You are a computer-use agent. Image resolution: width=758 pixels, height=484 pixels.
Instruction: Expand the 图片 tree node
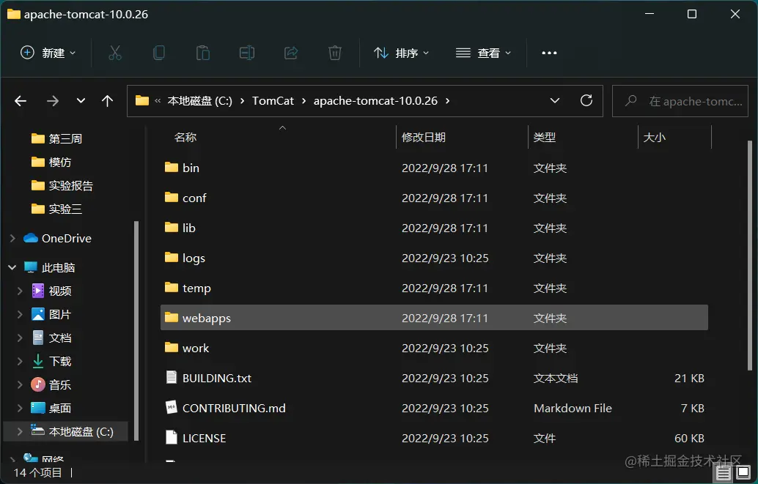20,314
